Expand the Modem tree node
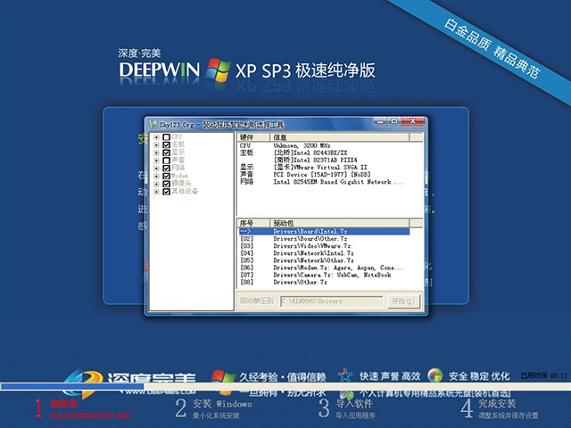571x428 pixels. [156, 177]
